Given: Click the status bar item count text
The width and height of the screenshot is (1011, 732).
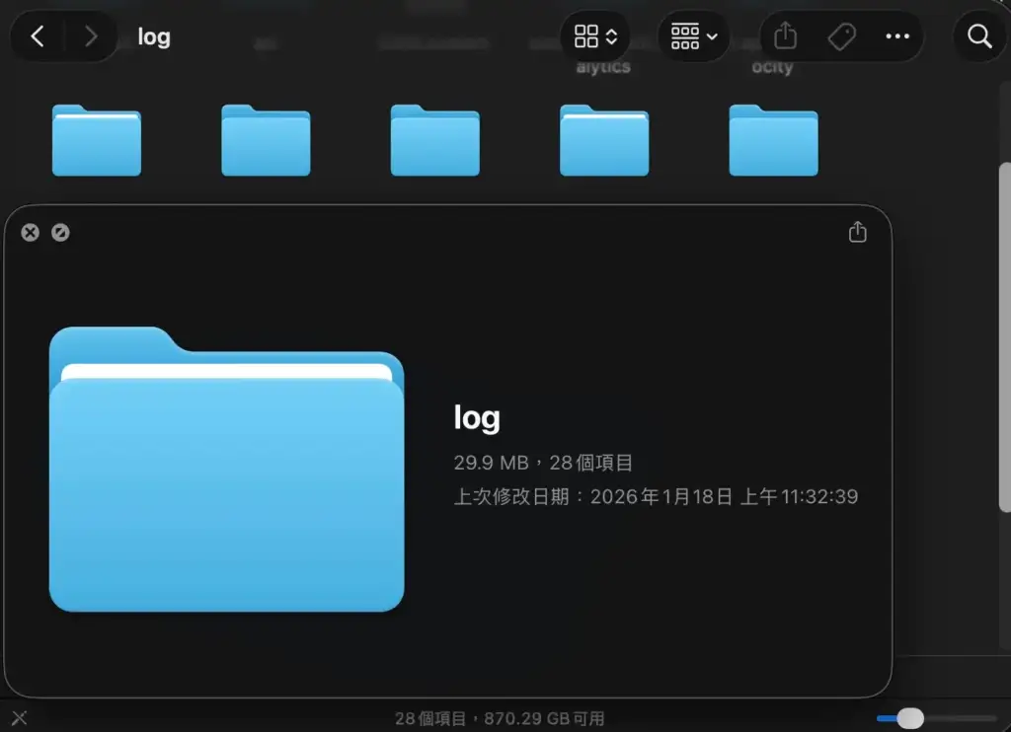Looking at the screenshot, I should (499, 718).
